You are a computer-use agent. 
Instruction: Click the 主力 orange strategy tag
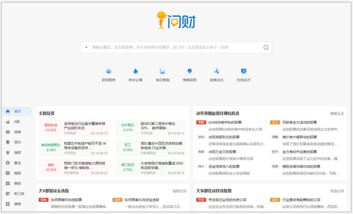click(275, 122)
